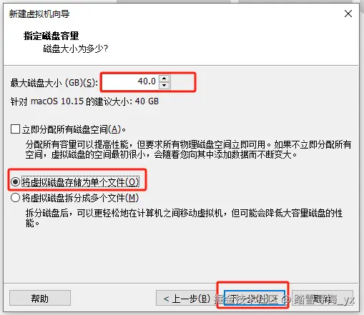Image resolution: width=364 pixels, height=315 pixels.
Task: Cancel the wizard with the 取消 button
Action: pyautogui.click(x=323, y=298)
